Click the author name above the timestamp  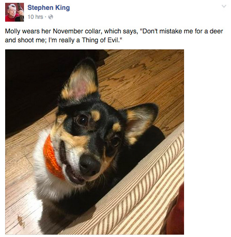click(x=49, y=8)
